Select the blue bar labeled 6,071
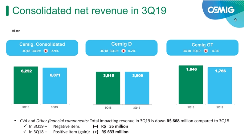This screenshot has height=138, width=244. click(x=55, y=86)
